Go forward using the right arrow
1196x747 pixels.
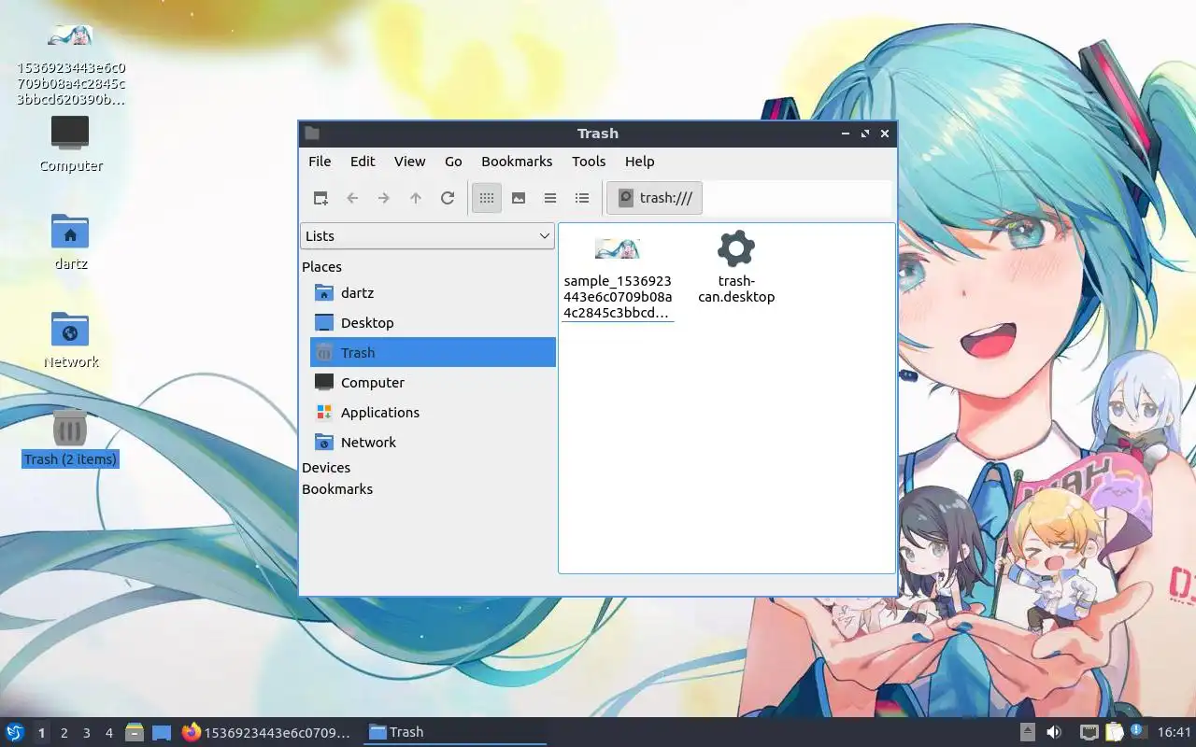tap(384, 198)
